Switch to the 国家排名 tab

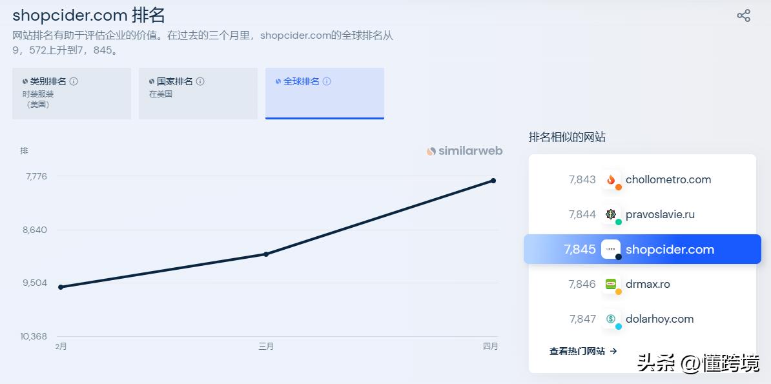198,93
